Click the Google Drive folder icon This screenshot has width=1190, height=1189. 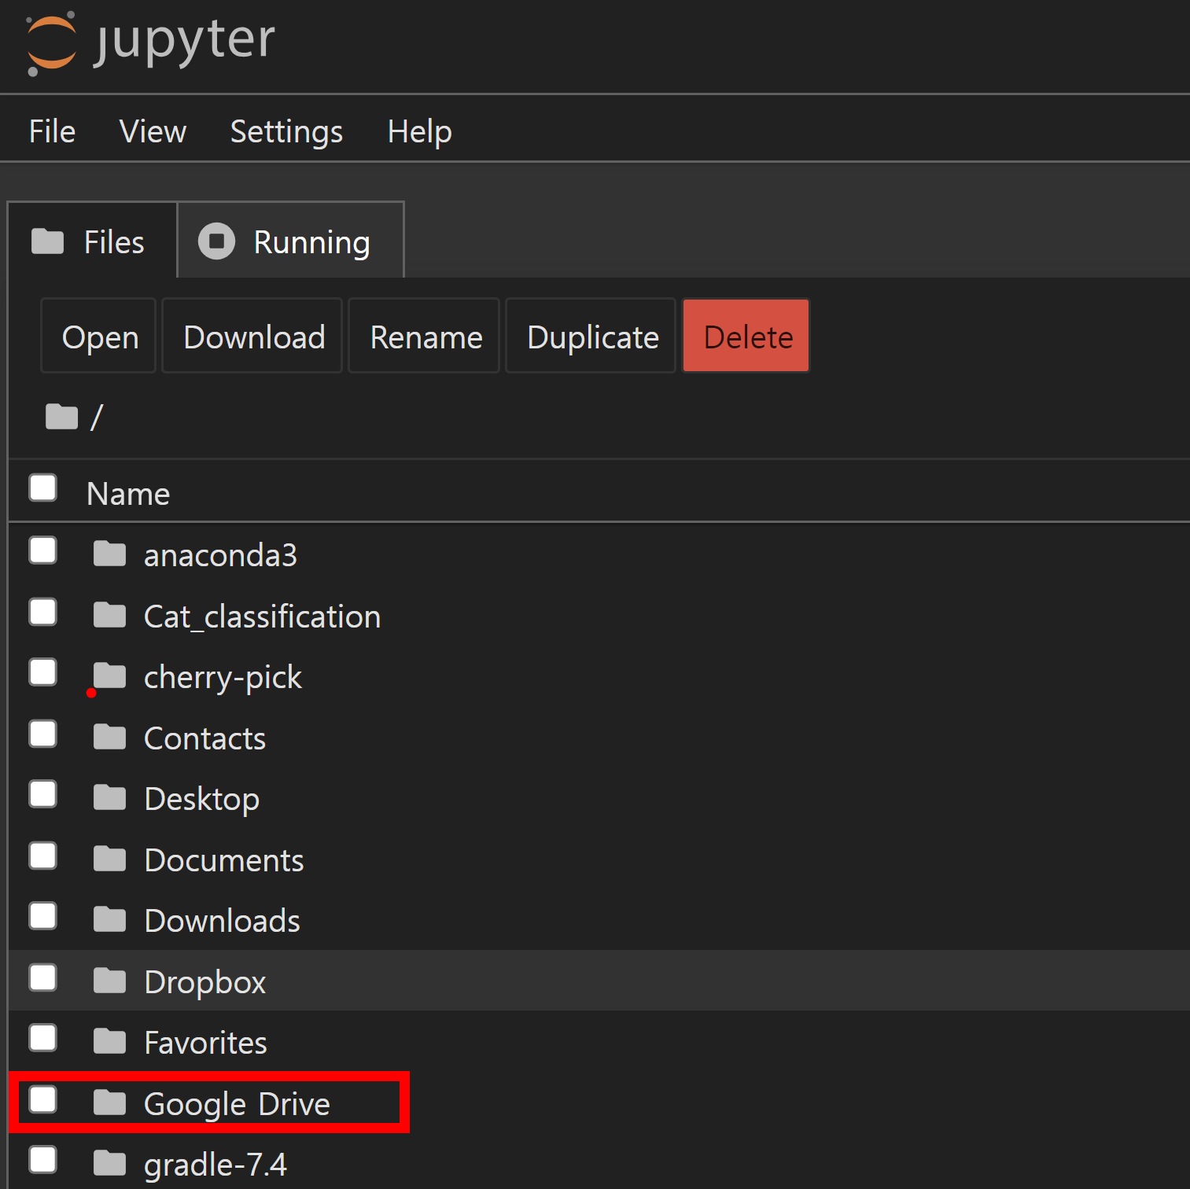tap(109, 1102)
